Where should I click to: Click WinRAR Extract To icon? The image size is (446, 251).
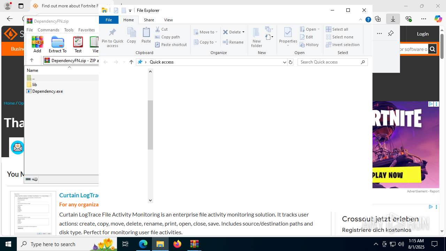point(57,44)
